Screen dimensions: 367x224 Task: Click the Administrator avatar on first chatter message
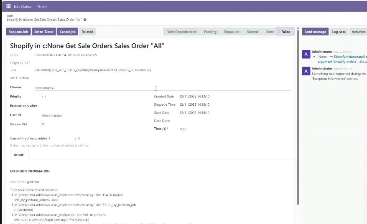306,55
